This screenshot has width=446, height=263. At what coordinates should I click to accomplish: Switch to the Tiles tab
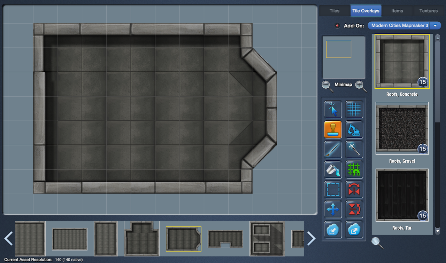coord(334,11)
